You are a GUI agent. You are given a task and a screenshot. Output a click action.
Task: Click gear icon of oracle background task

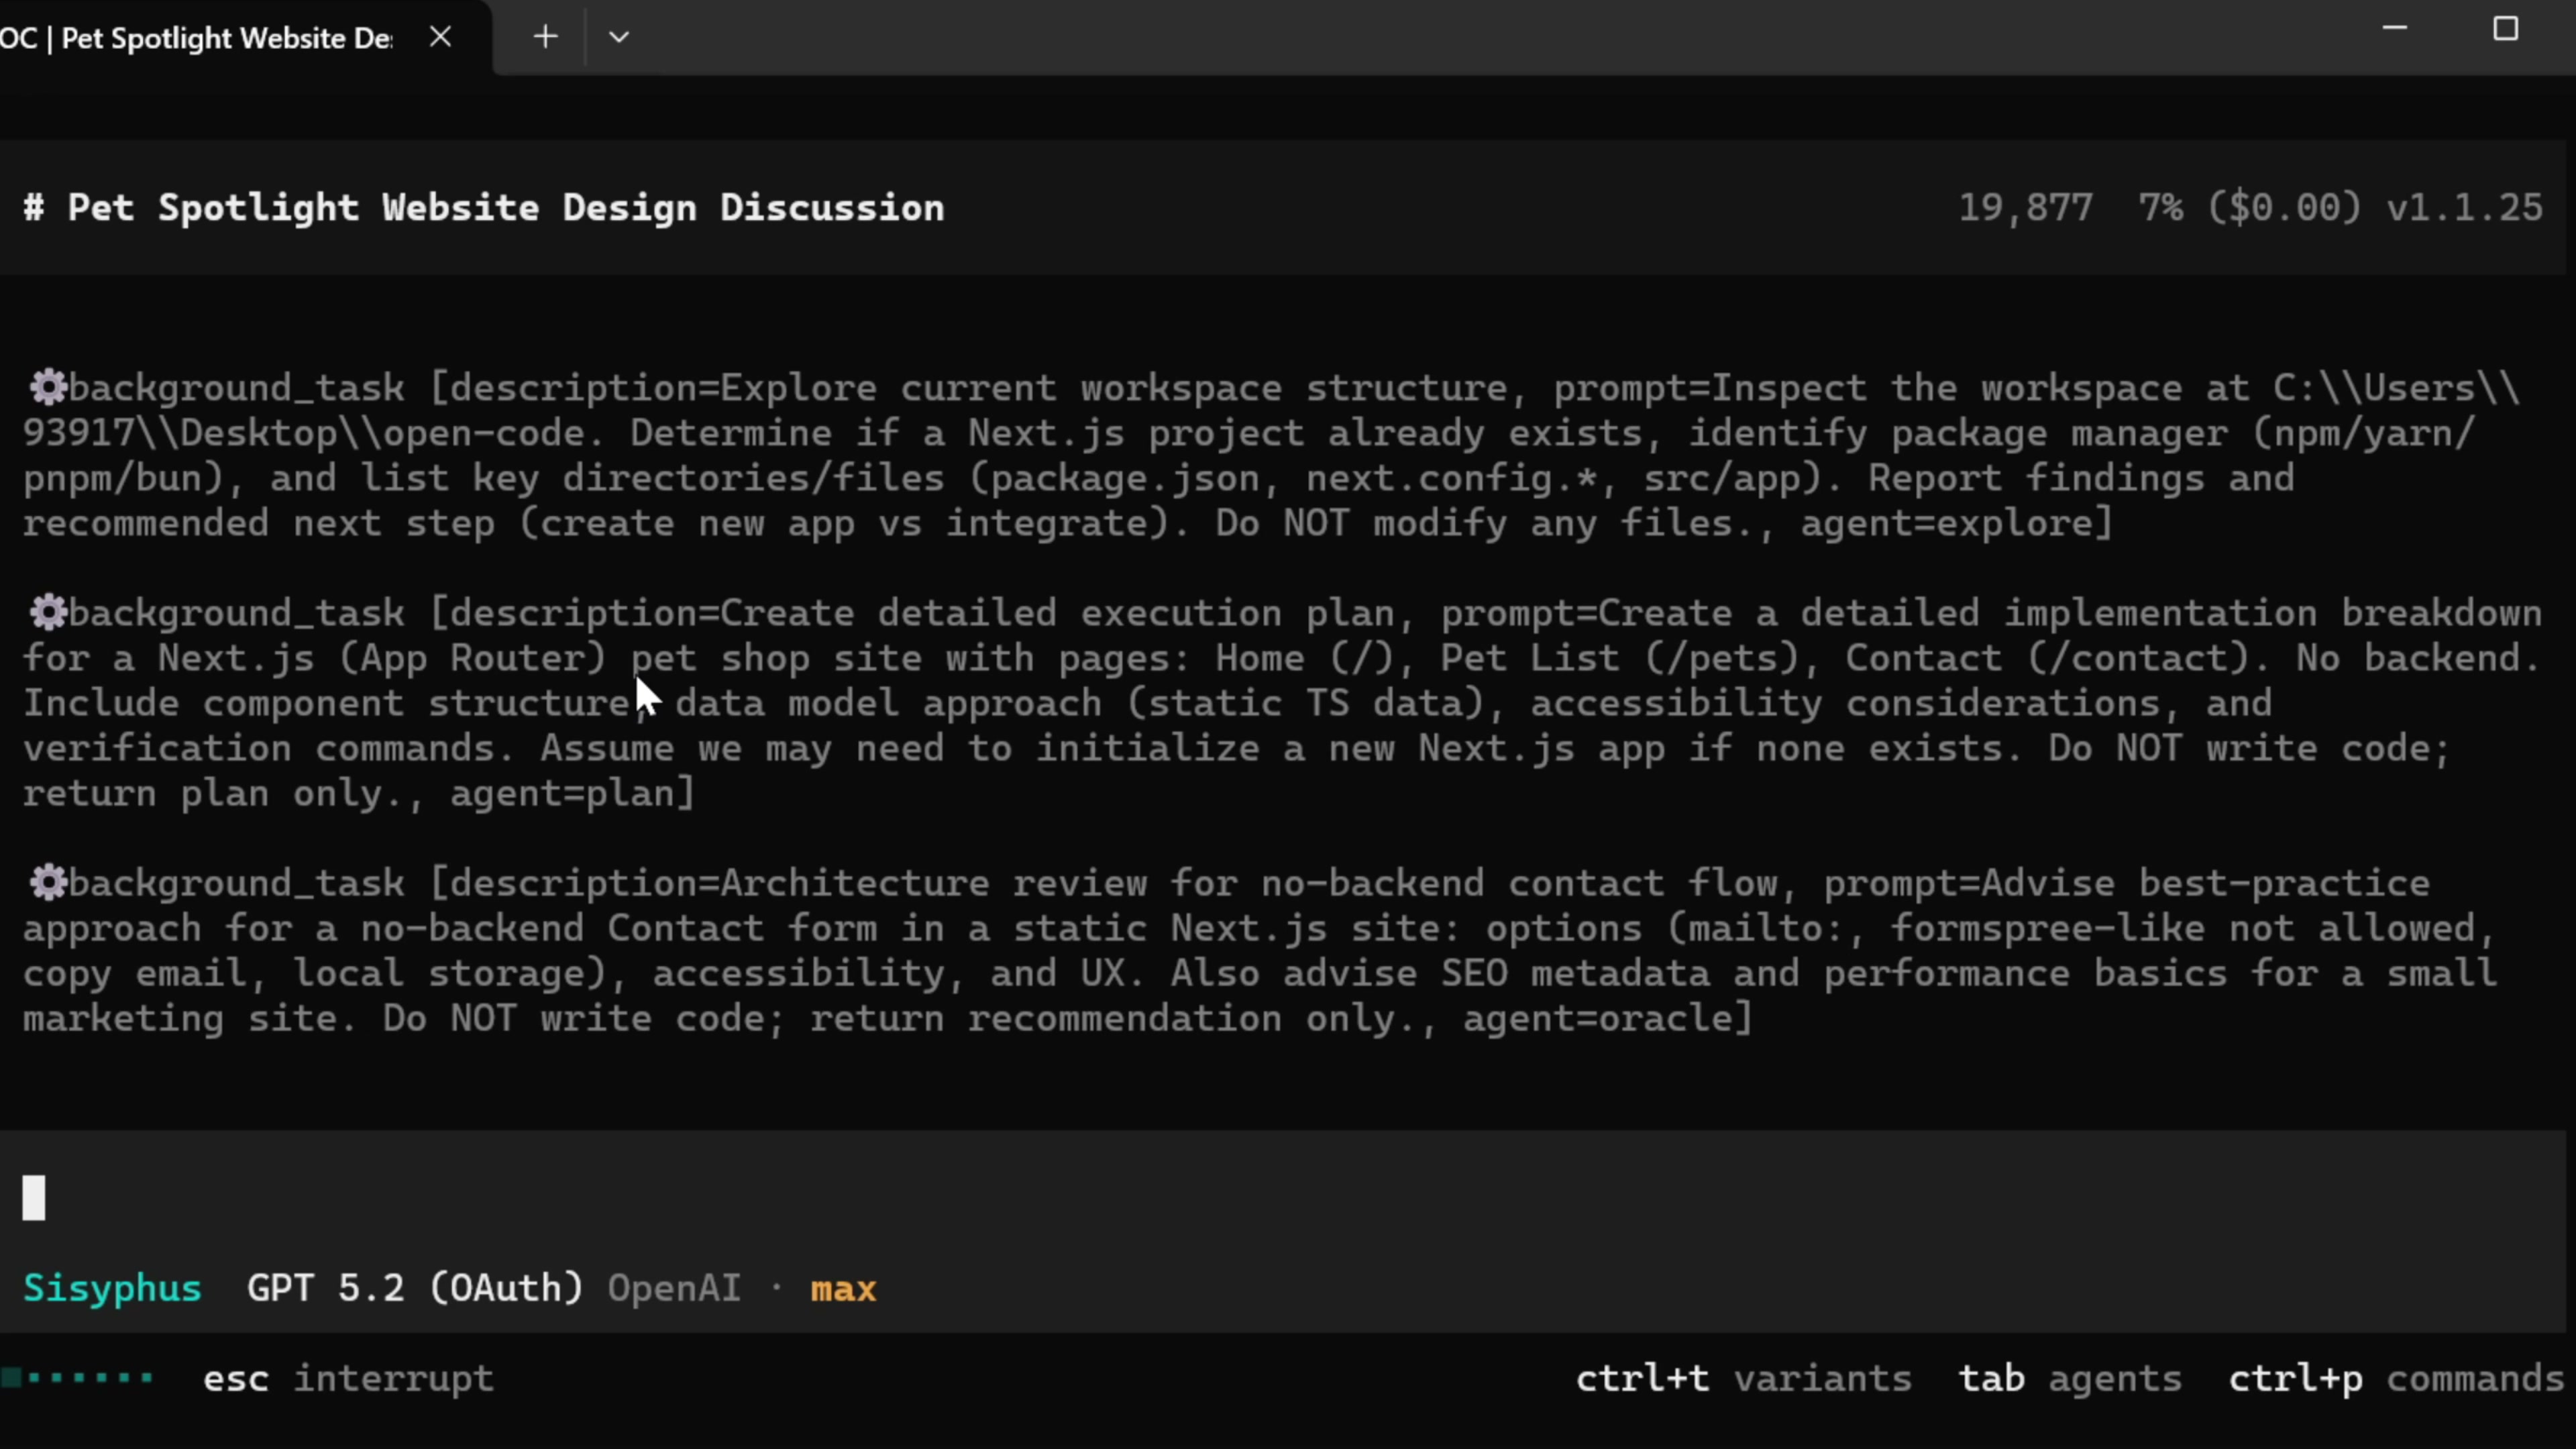click(x=47, y=882)
